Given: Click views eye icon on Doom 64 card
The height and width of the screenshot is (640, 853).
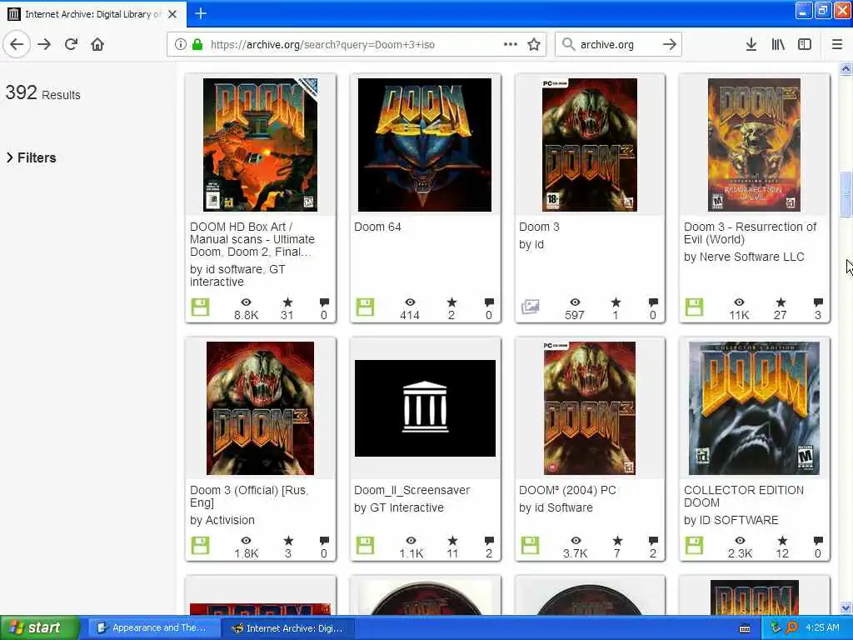Looking at the screenshot, I should pos(411,302).
